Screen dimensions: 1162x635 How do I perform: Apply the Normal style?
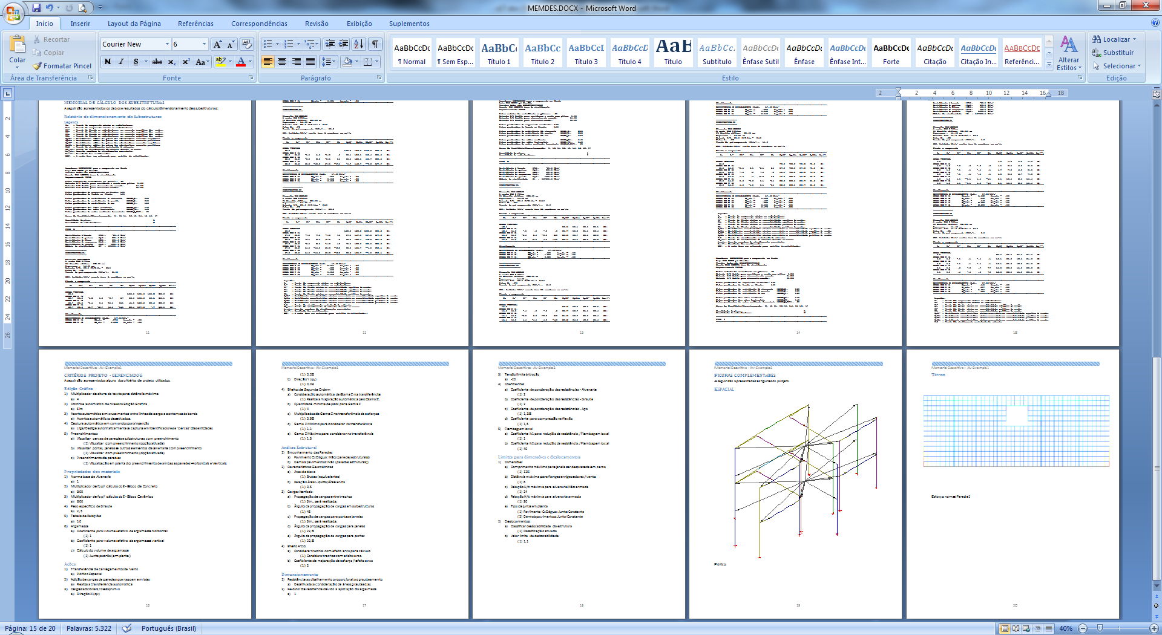point(412,53)
